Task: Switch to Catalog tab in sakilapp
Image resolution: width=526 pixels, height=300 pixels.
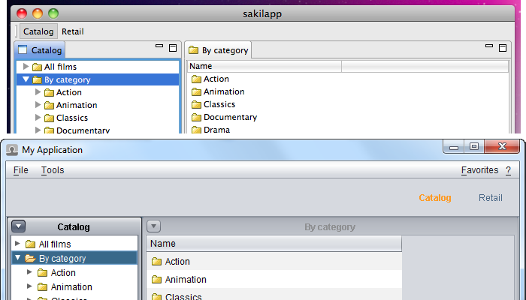Action: 41,50
